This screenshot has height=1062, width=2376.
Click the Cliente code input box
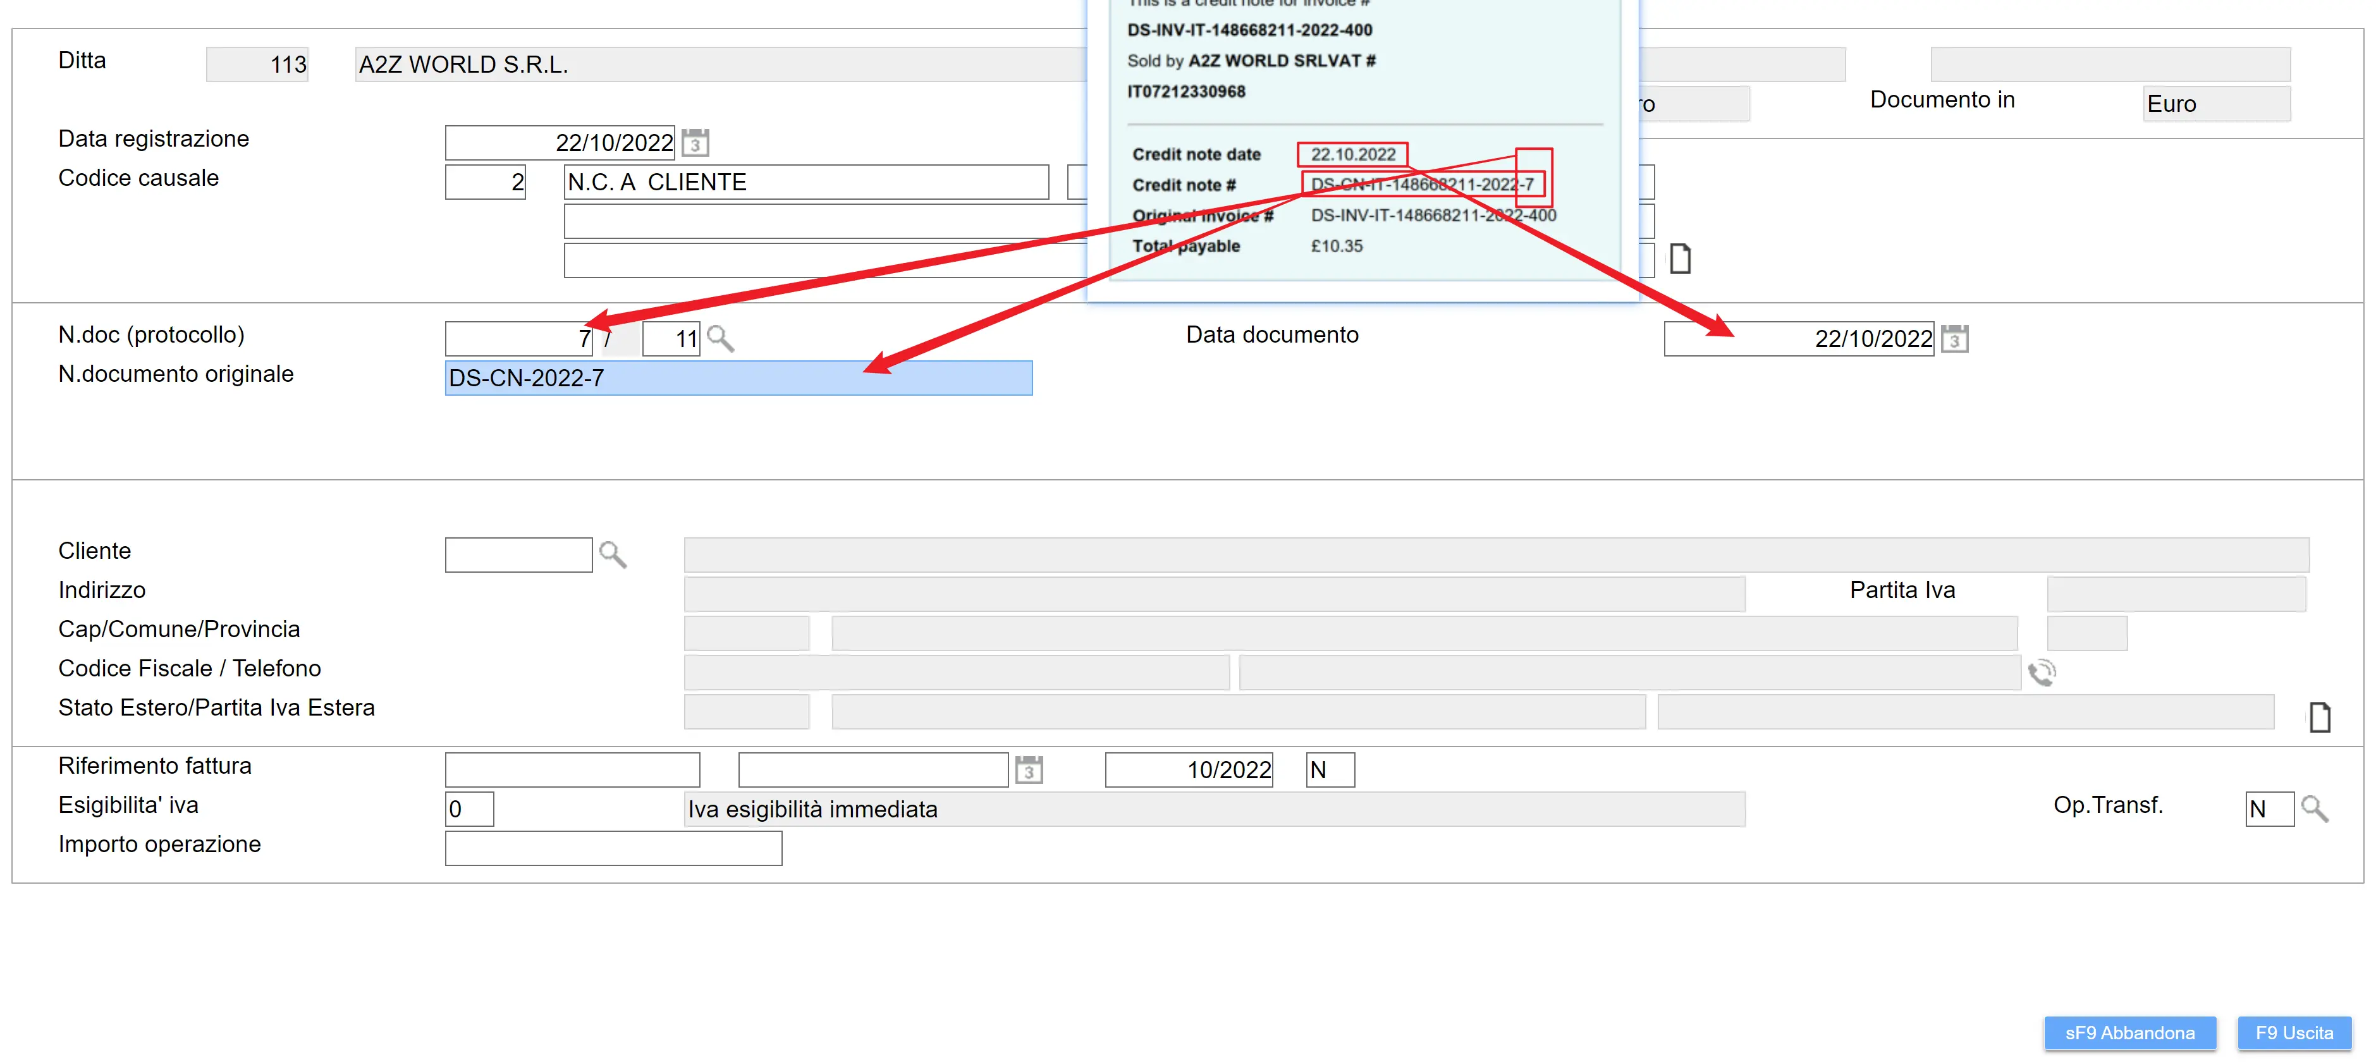pos(518,555)
